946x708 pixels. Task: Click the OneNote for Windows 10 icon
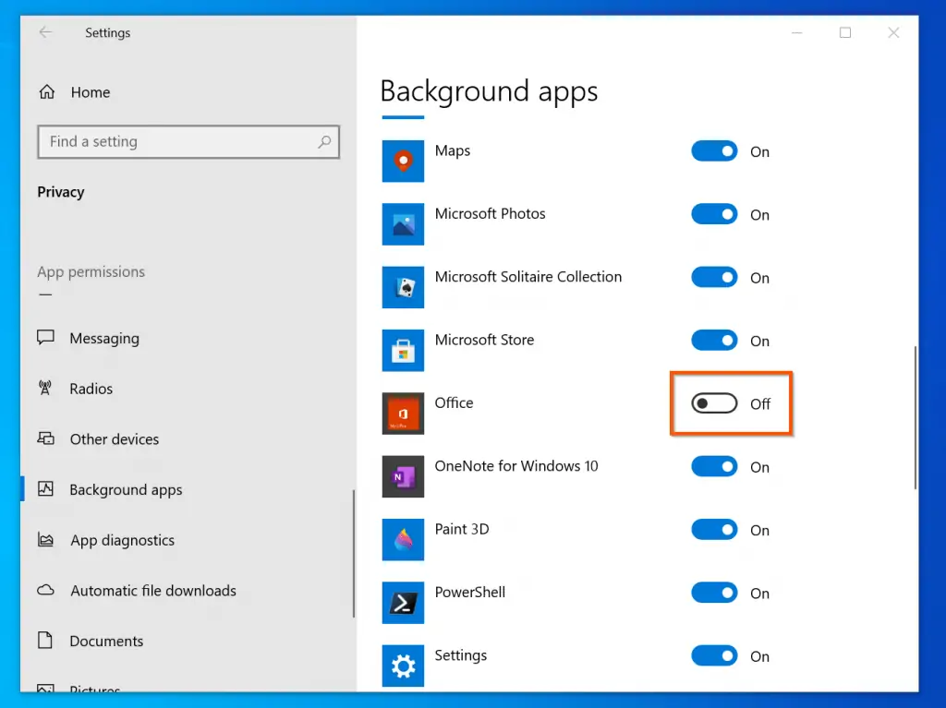coord(403,476)
